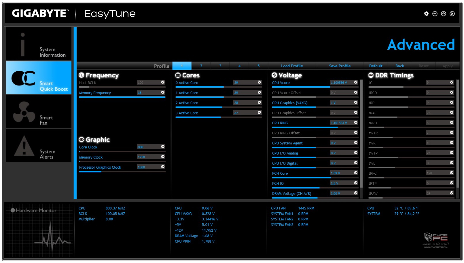Expand 1 Active Core multiplier dropdown
The width and height of the screenshot is (464, 263).
coord(259,92)
